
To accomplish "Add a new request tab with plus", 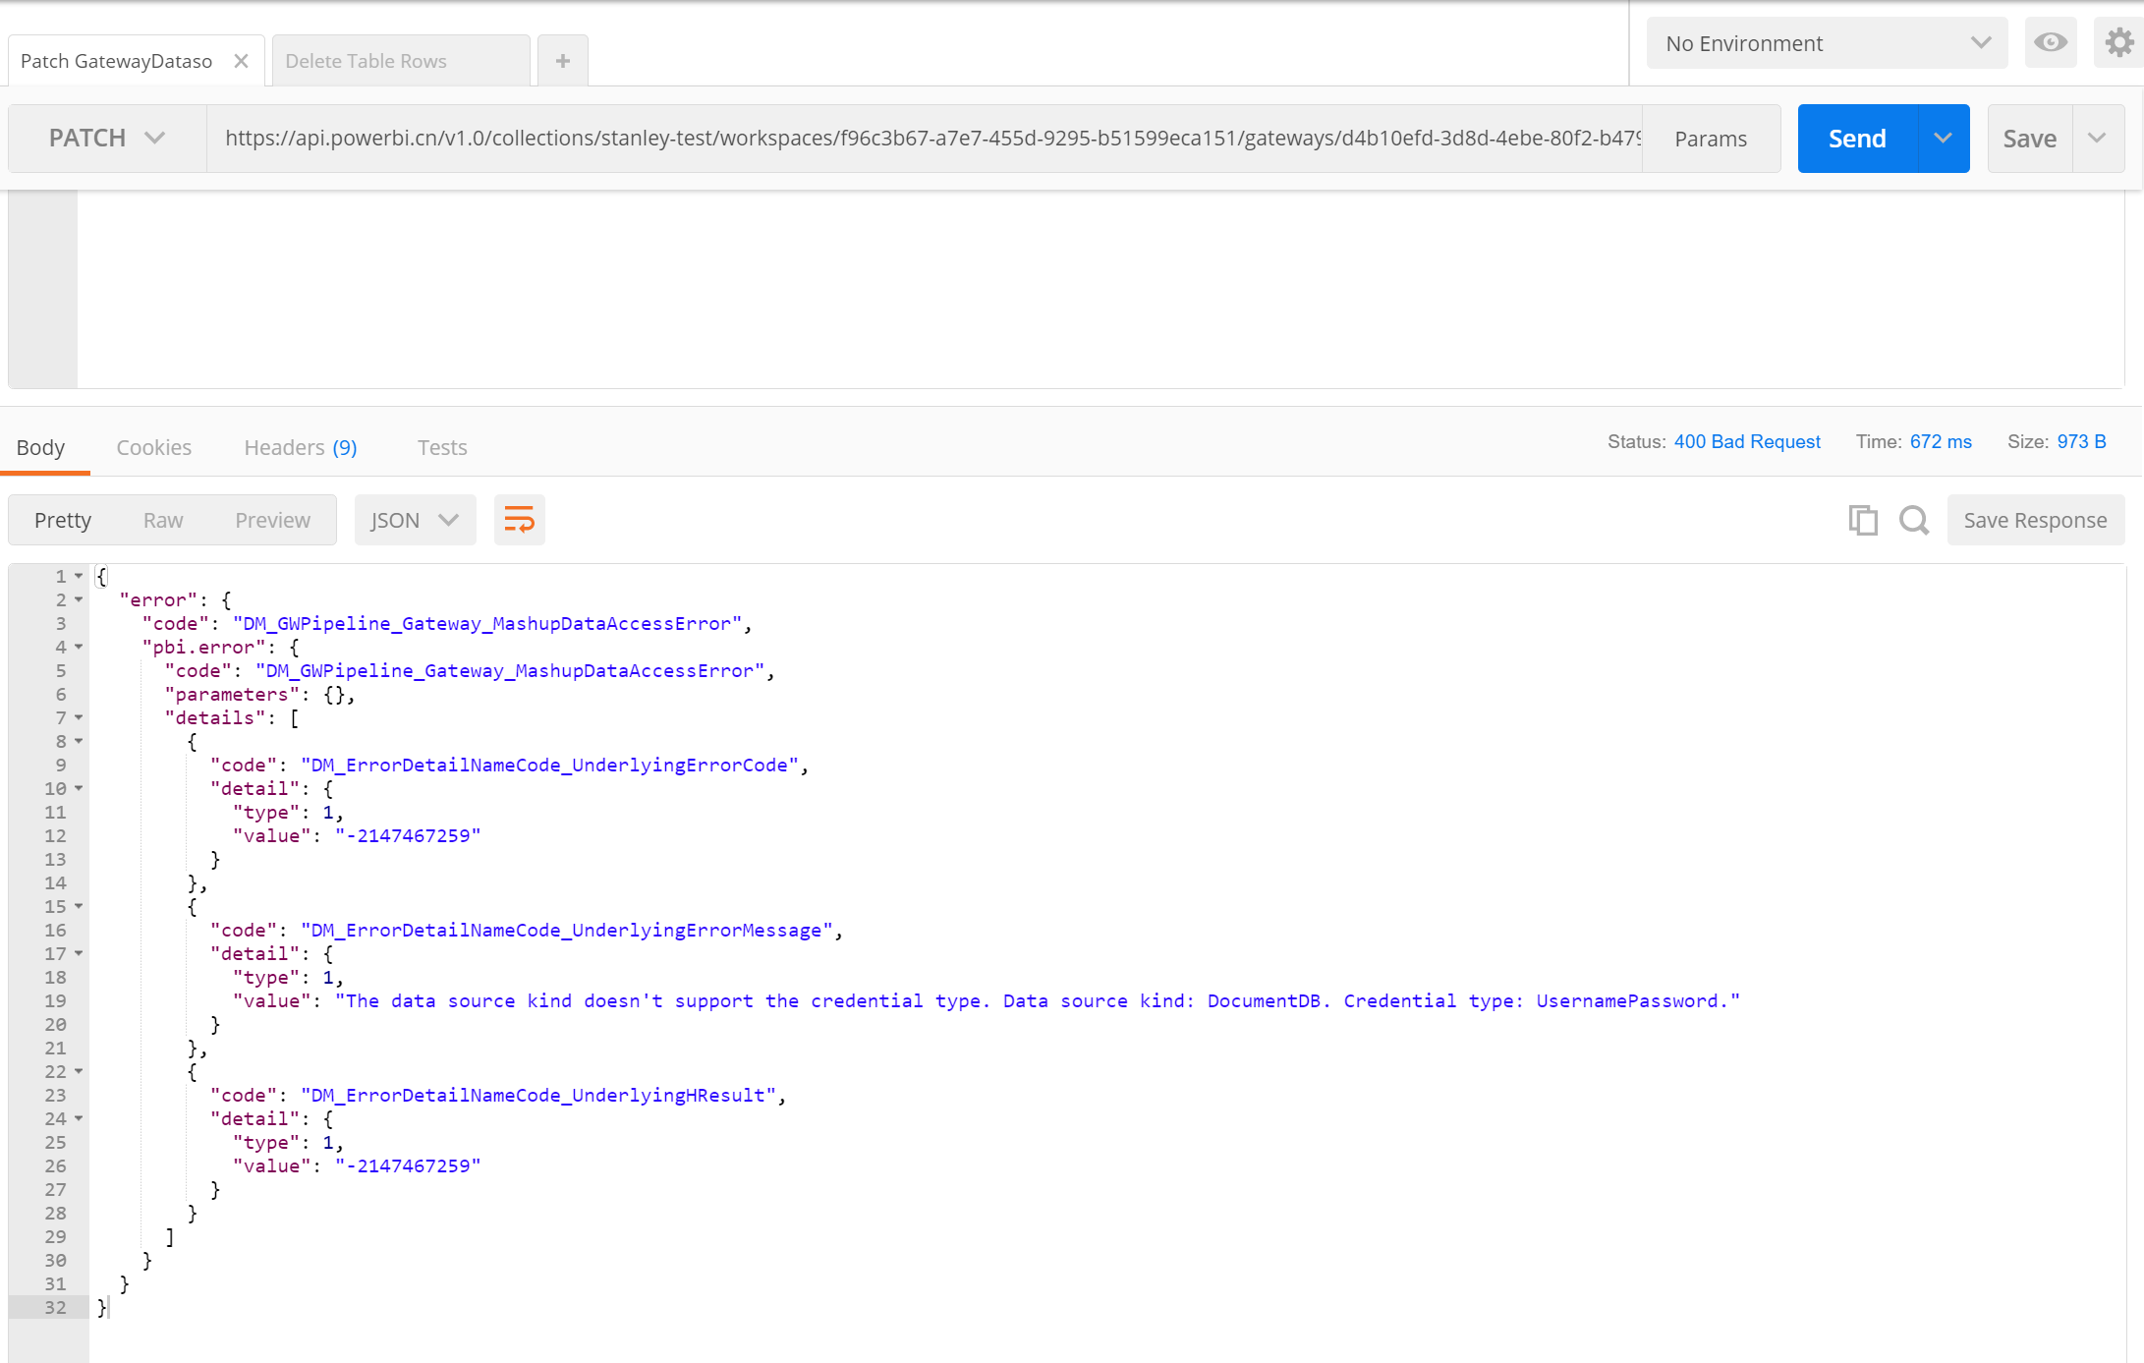I will [x=562, y=61].
